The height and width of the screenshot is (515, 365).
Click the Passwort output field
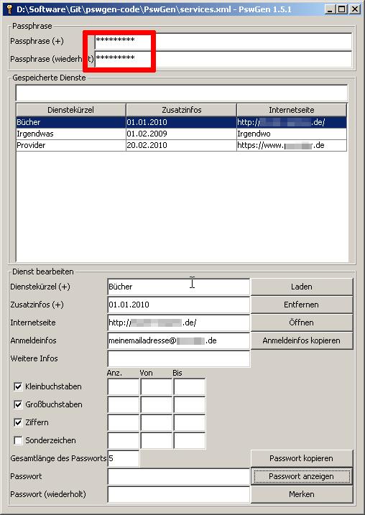point(179,476)
